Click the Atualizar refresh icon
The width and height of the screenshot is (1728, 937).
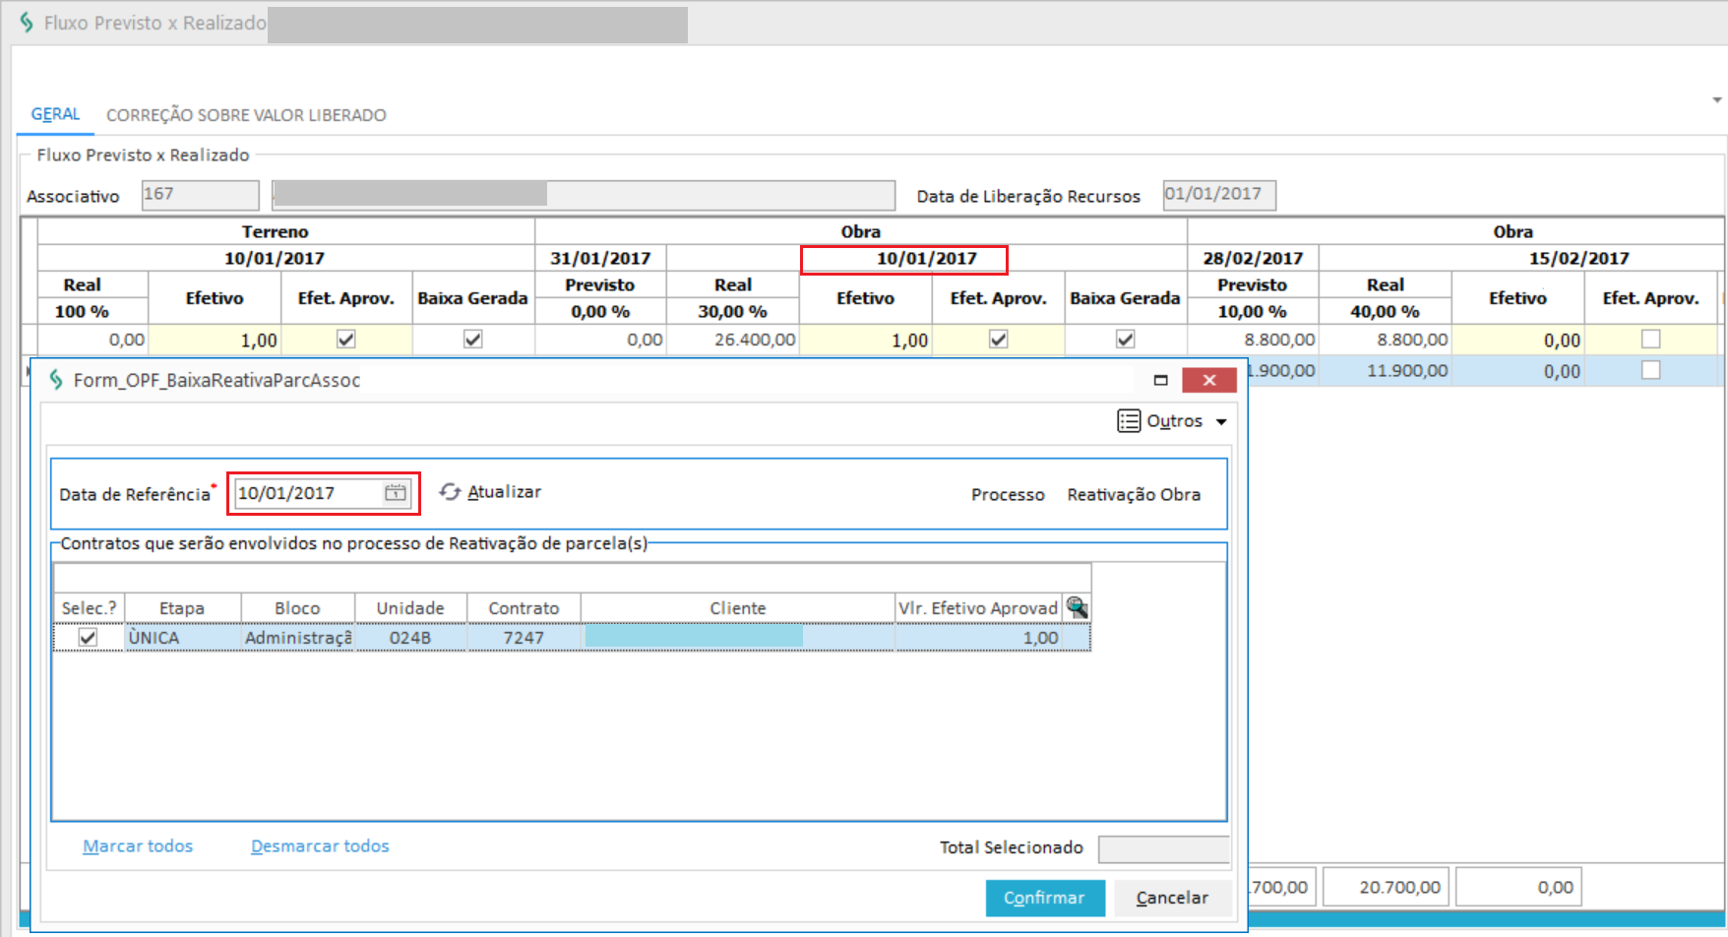(x=450, y=492)
